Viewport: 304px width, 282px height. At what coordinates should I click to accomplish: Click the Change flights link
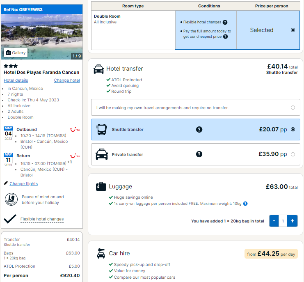[x=24, y=183]
